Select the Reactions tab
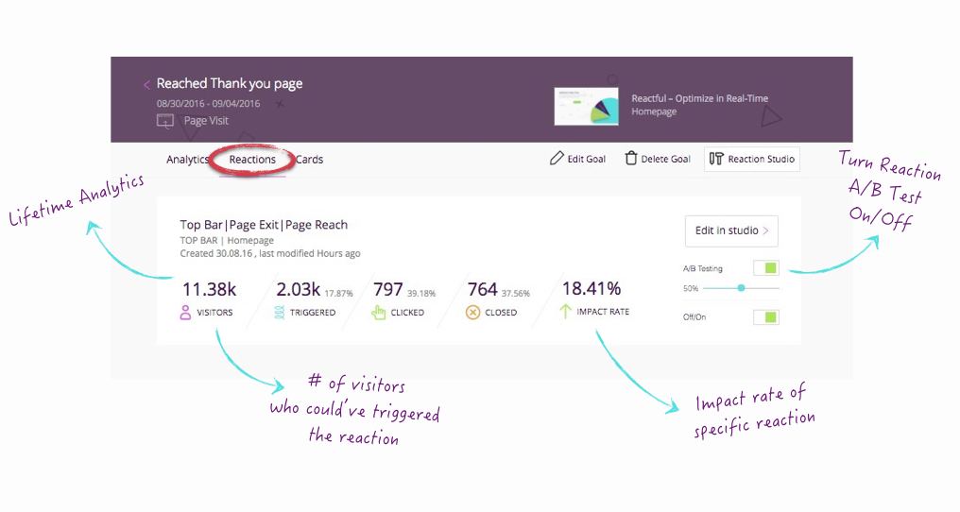Viewport: 960px width, 512px height. coord(252,160)
